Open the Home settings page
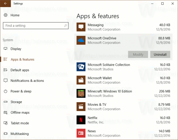Image resolution: width=178 pixels, height=140 pixels. pos(15,15)
